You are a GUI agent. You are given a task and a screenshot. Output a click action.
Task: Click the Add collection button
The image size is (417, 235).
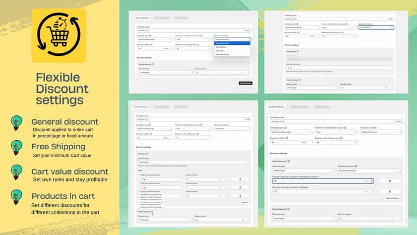(x=392, y=198)
